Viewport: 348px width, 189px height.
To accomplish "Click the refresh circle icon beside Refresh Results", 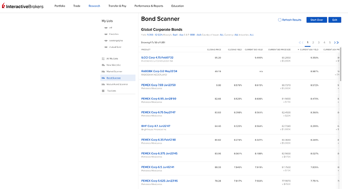I will (x=279, y=20).
